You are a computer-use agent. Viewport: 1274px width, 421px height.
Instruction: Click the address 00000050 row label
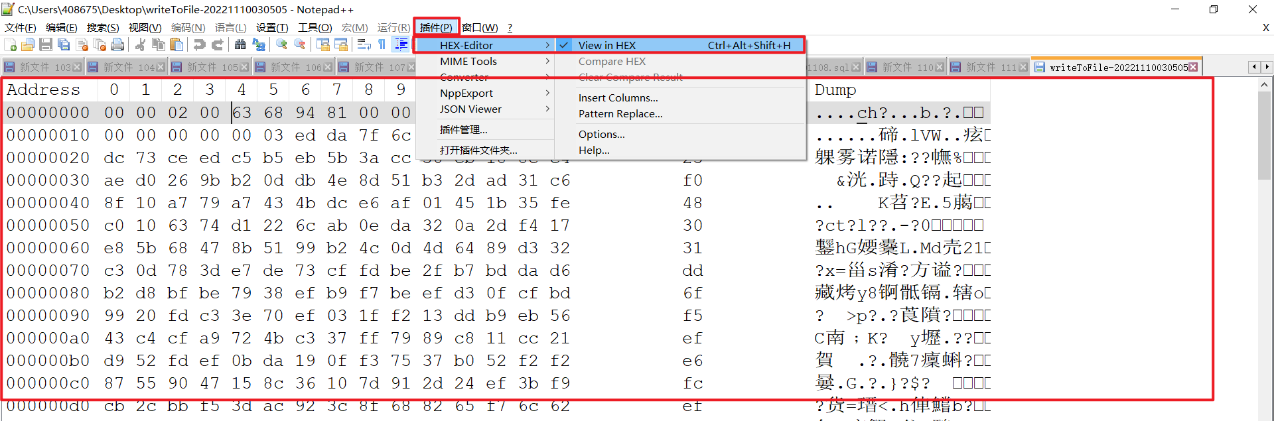point(48,225)
